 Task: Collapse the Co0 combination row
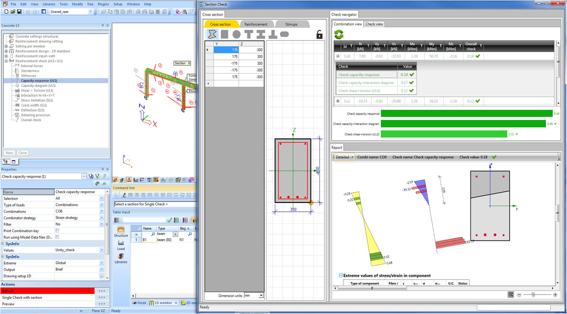(x=338, y=56)
